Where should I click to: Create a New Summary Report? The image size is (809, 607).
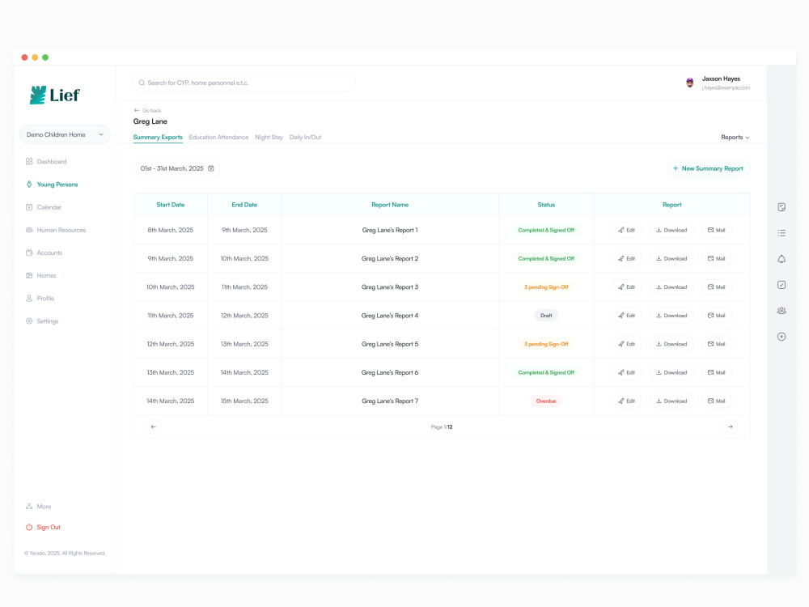pyautogui.click(x=709, y=168)
